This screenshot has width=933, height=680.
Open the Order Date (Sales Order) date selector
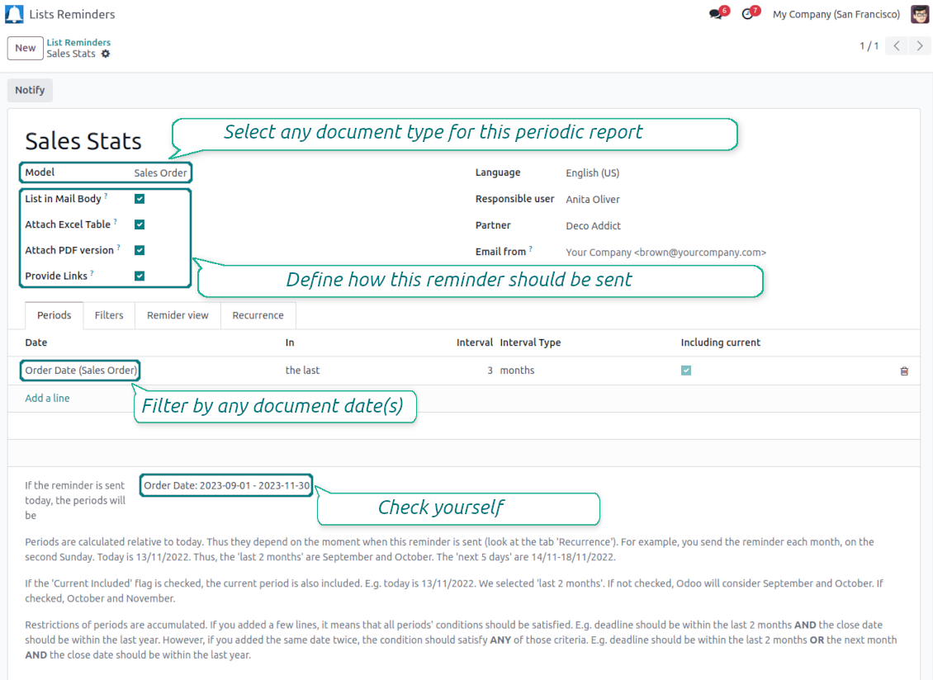tap(81, 370)
